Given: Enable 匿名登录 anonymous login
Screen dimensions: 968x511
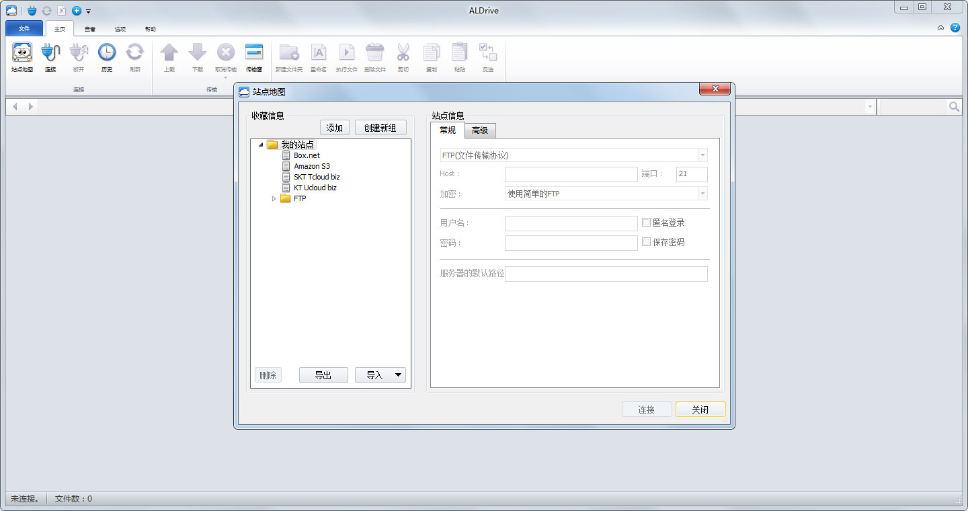Looking at the screenshot, I should click(646, 222).
